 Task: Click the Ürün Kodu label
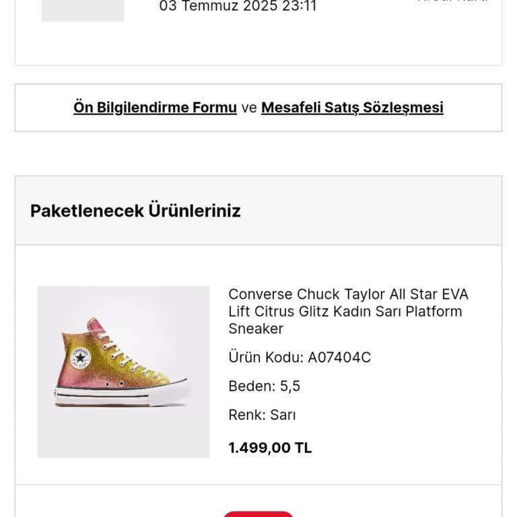click(266, 357)
